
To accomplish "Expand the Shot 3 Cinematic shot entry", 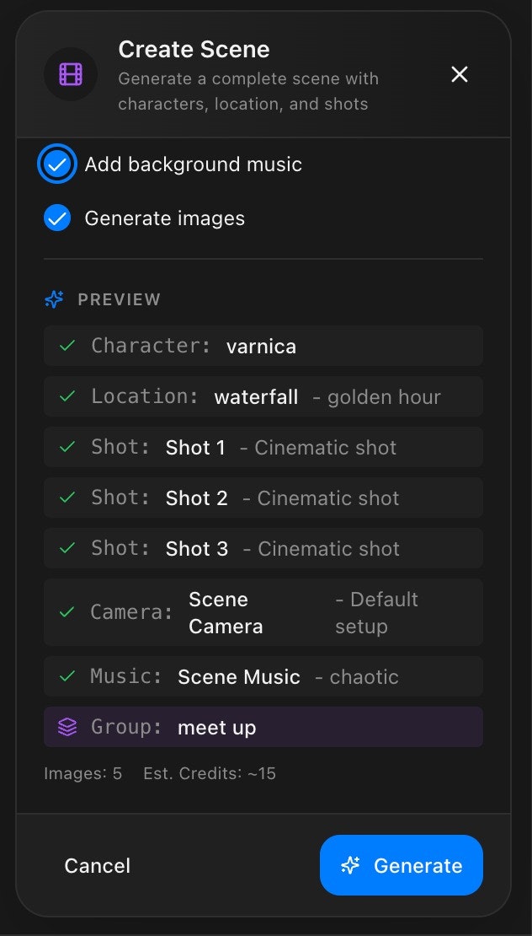I will [x=263, y=548].
